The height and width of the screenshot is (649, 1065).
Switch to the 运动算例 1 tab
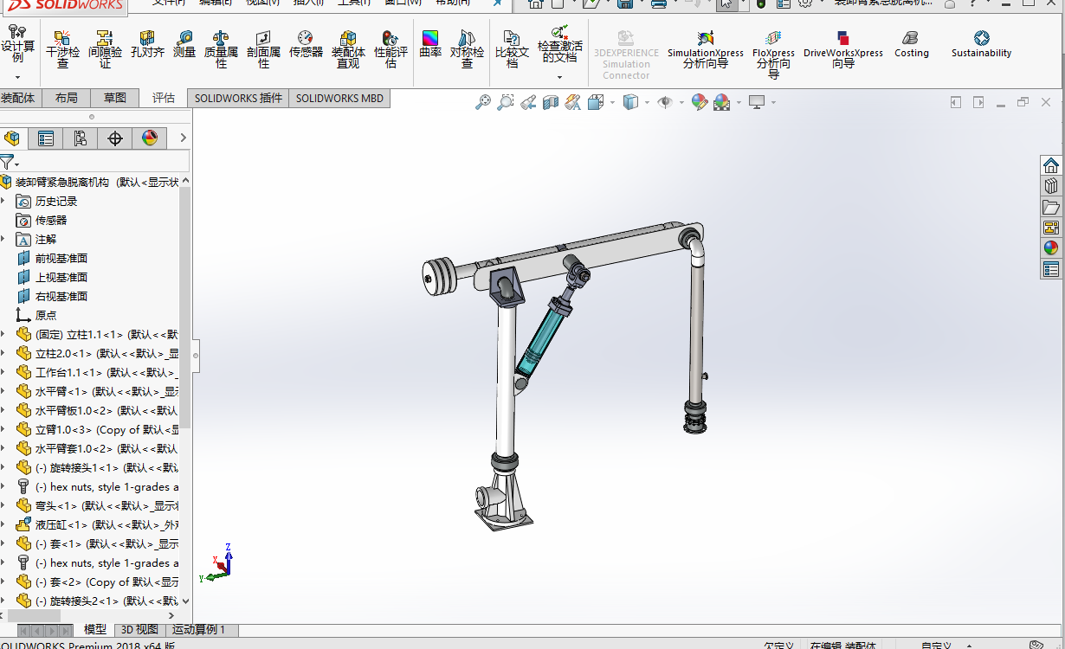(199, 629)
